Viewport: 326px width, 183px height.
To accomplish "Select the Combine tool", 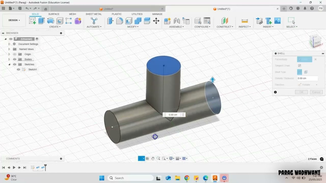I will pos(138,21).
